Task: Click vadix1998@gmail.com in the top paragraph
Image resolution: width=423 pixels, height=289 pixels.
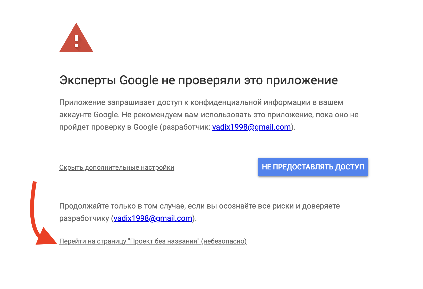Action: tap(251, 127)
